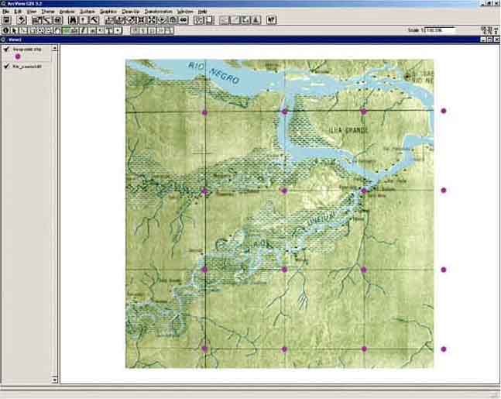Open the Theme menu
501x399 pixels.
tap(48, 12)
